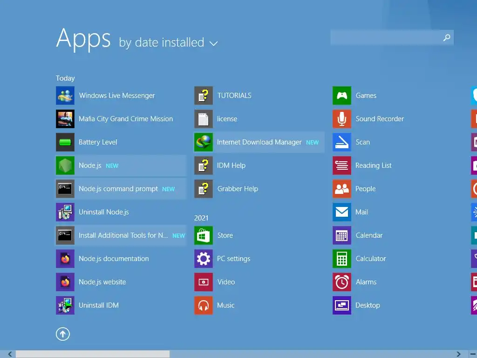This screenshot has width=477, height=358.
Task: Launch the Music headphones icon
Action: click(x=204, y=305)
